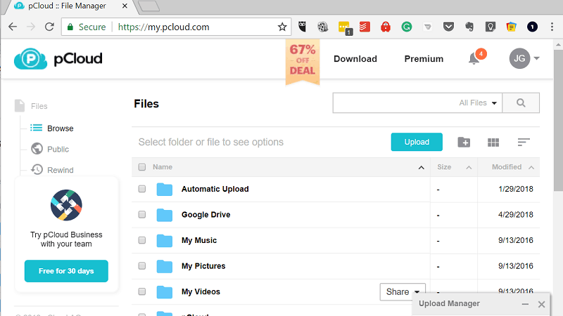
Task: Click the search magnifier button
Action: pyautogui.click(x=521, y=103)
